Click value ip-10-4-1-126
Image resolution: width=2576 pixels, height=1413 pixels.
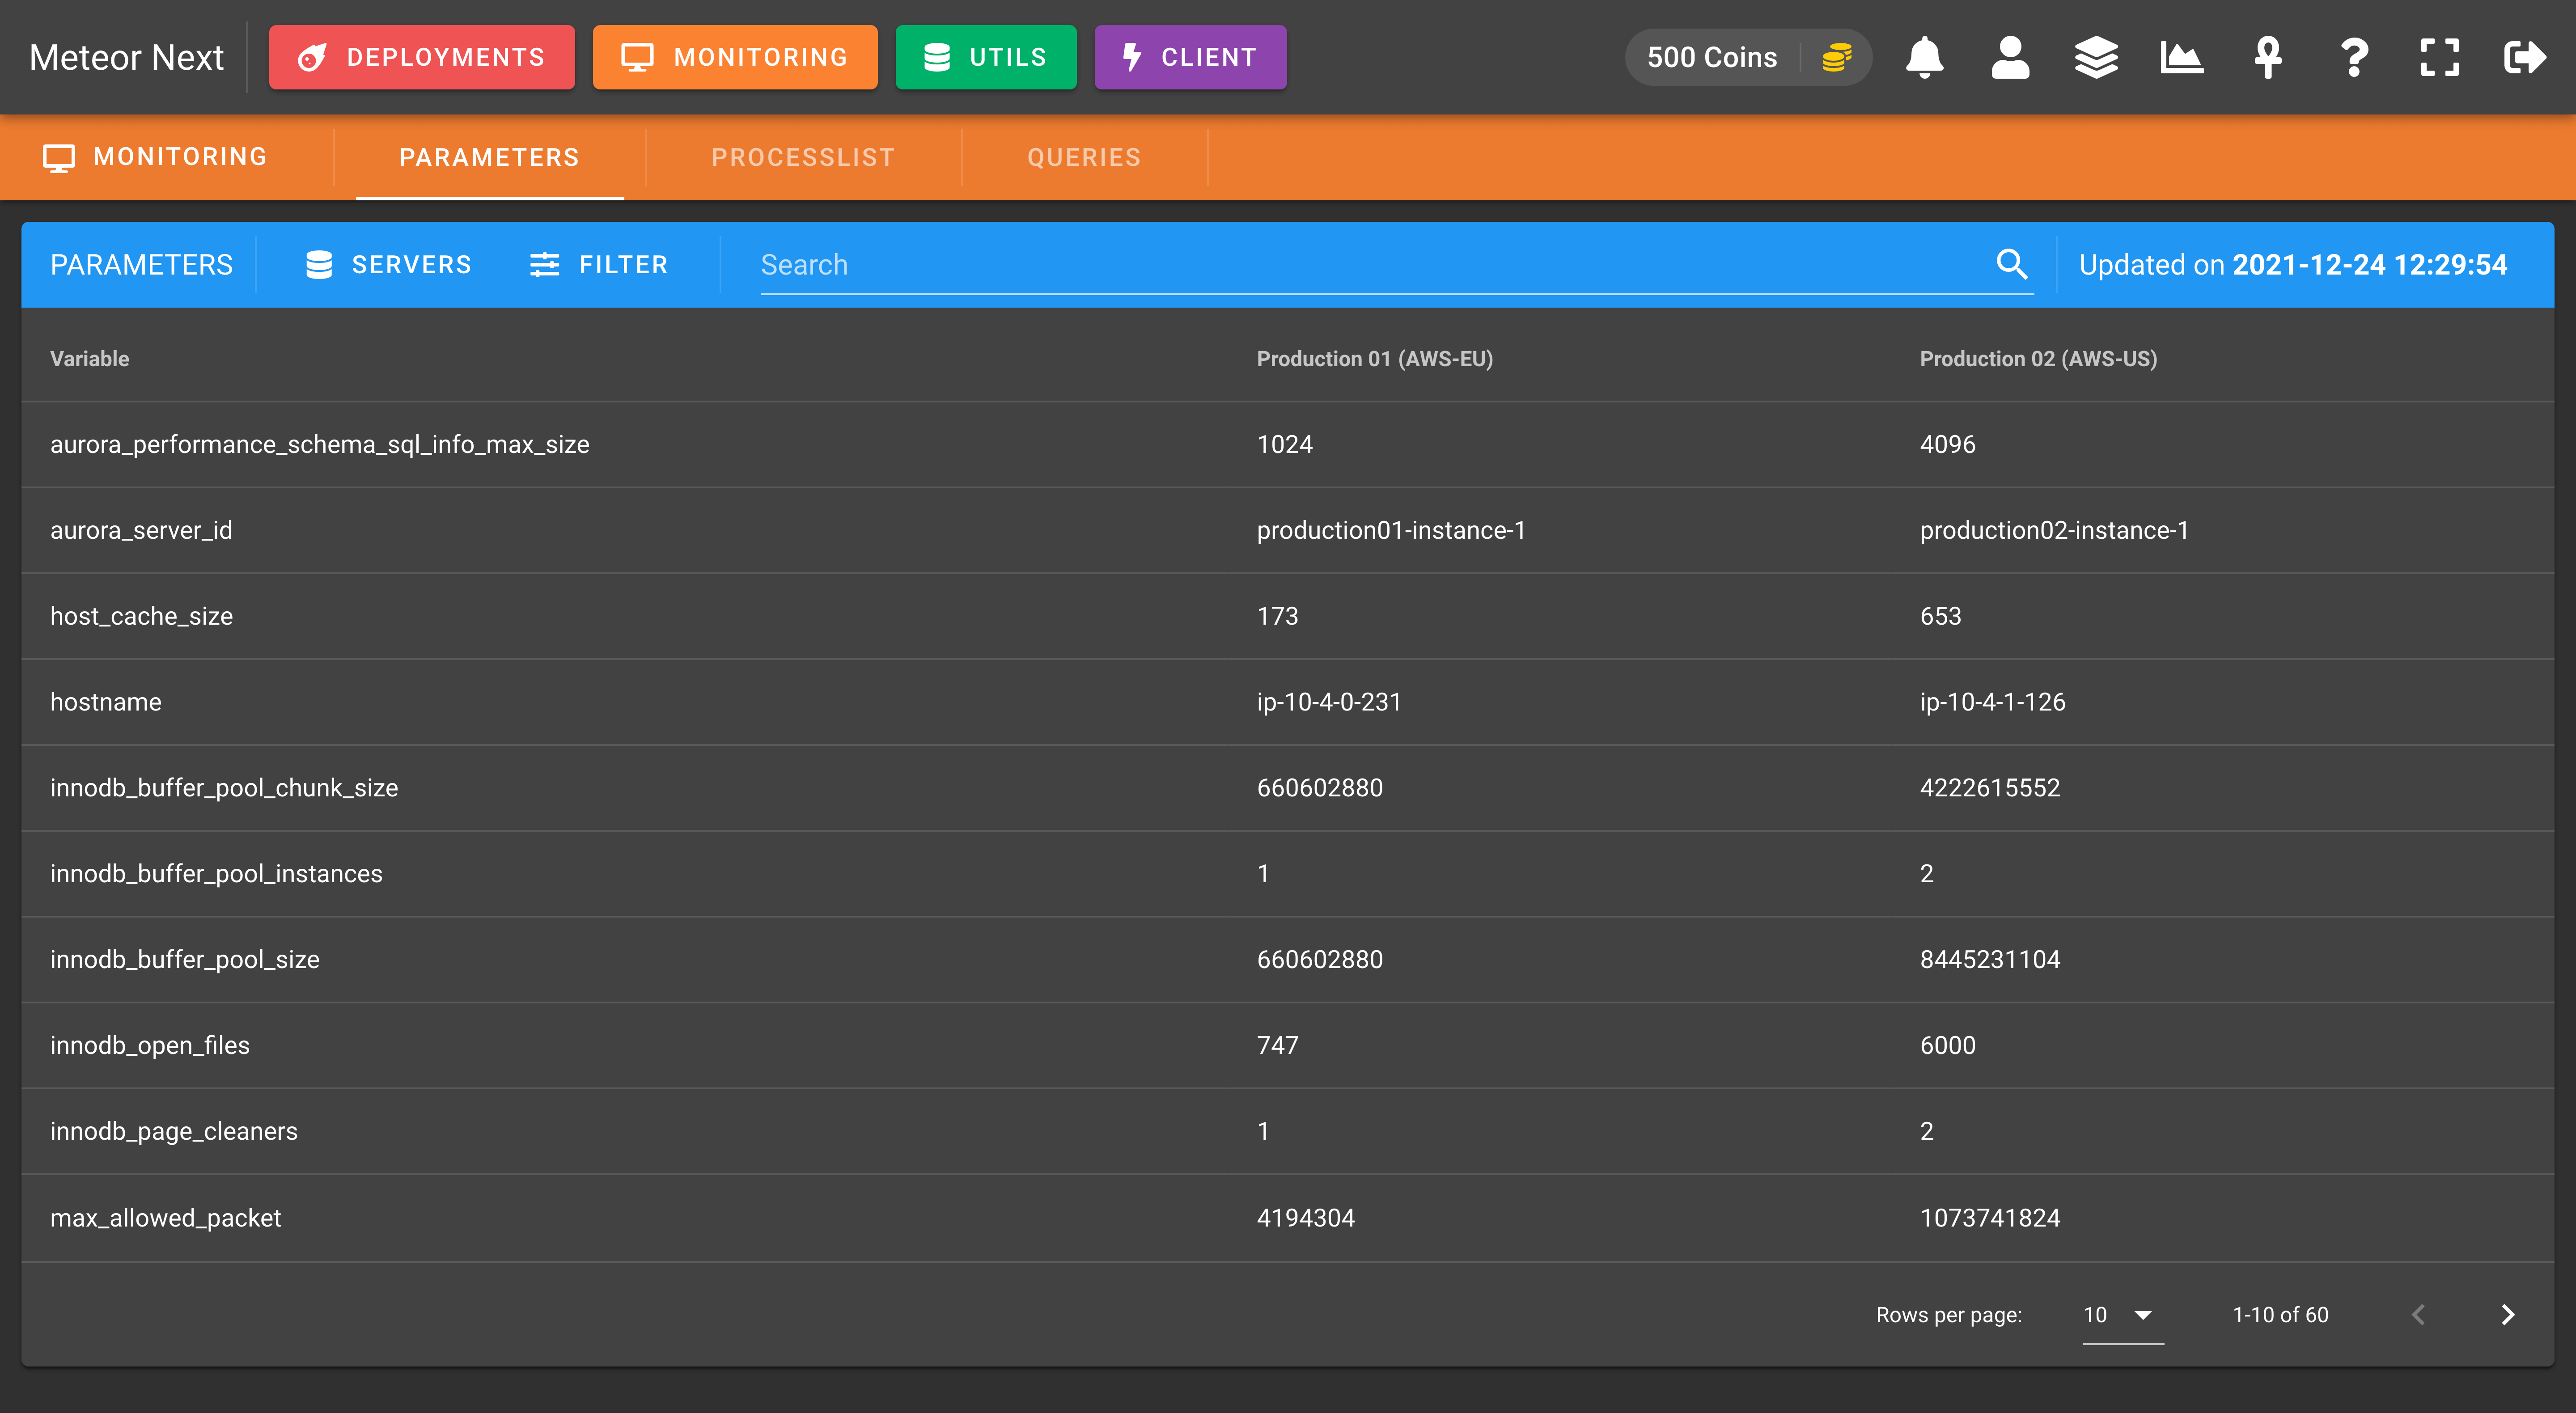tap(1992, 702)
